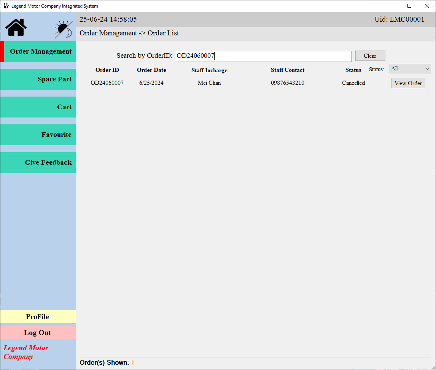This screenshot has width=436, height=370.
Task: Click the Order Date column header
Action: [151, 70]
